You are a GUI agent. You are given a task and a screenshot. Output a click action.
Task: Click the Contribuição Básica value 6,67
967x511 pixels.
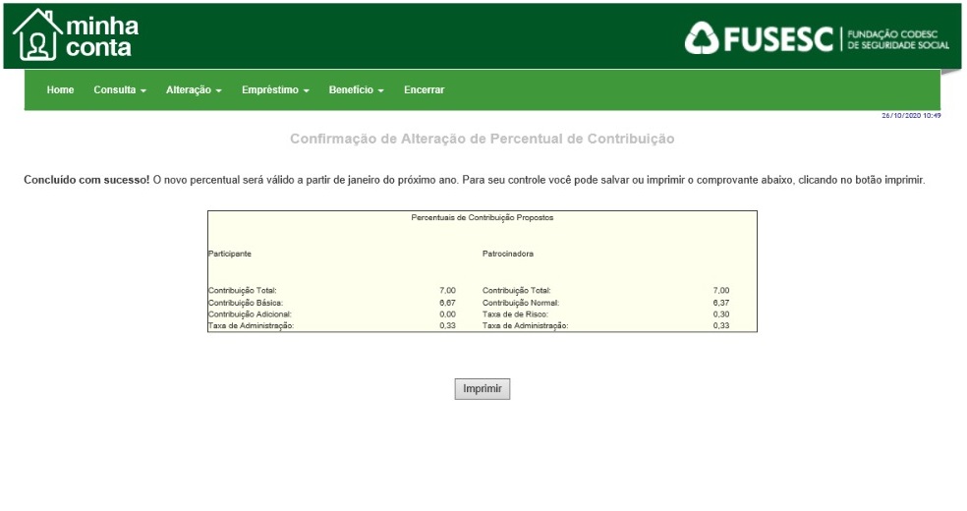point(447,303)
